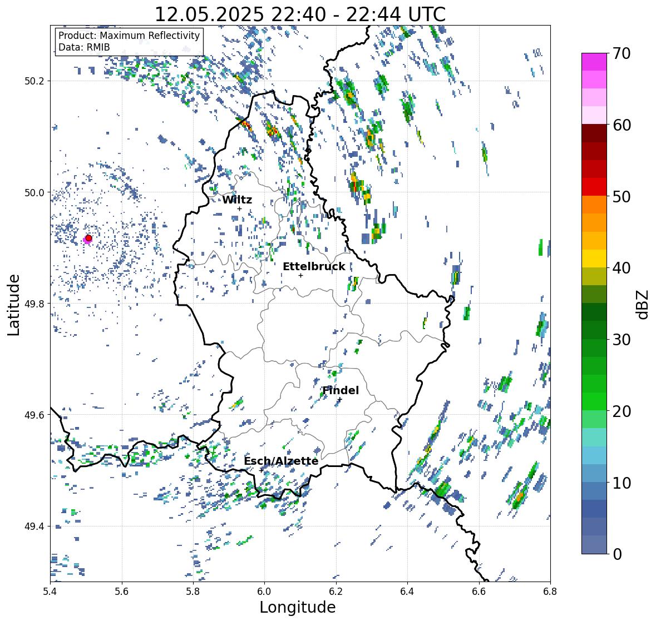656x621 pixels.
Task: Click the longitude tick 5.4
Action: (50, 591)
